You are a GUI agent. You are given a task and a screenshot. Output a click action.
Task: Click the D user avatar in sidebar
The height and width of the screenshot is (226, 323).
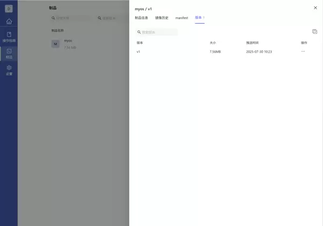coord(9,9)
